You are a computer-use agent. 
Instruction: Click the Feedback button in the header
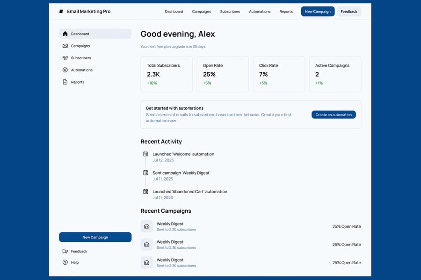[348, 12]
